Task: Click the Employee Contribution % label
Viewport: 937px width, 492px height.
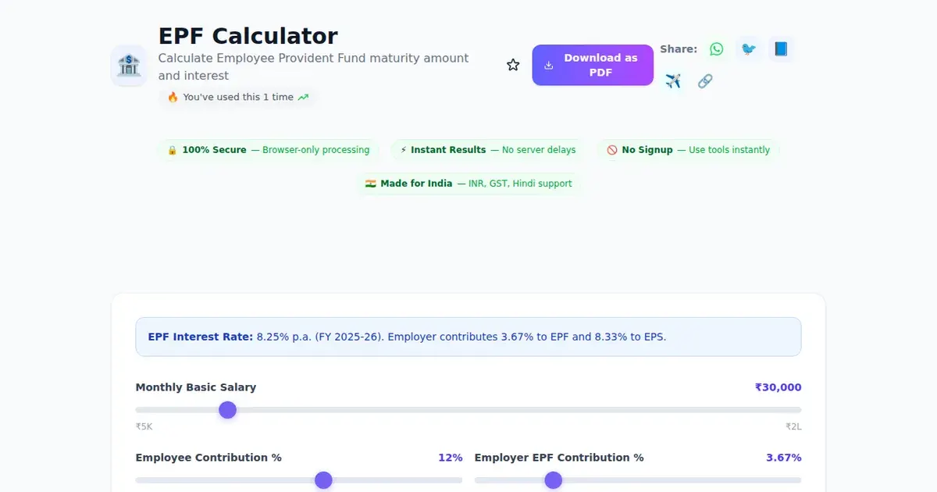Action: 208,458
